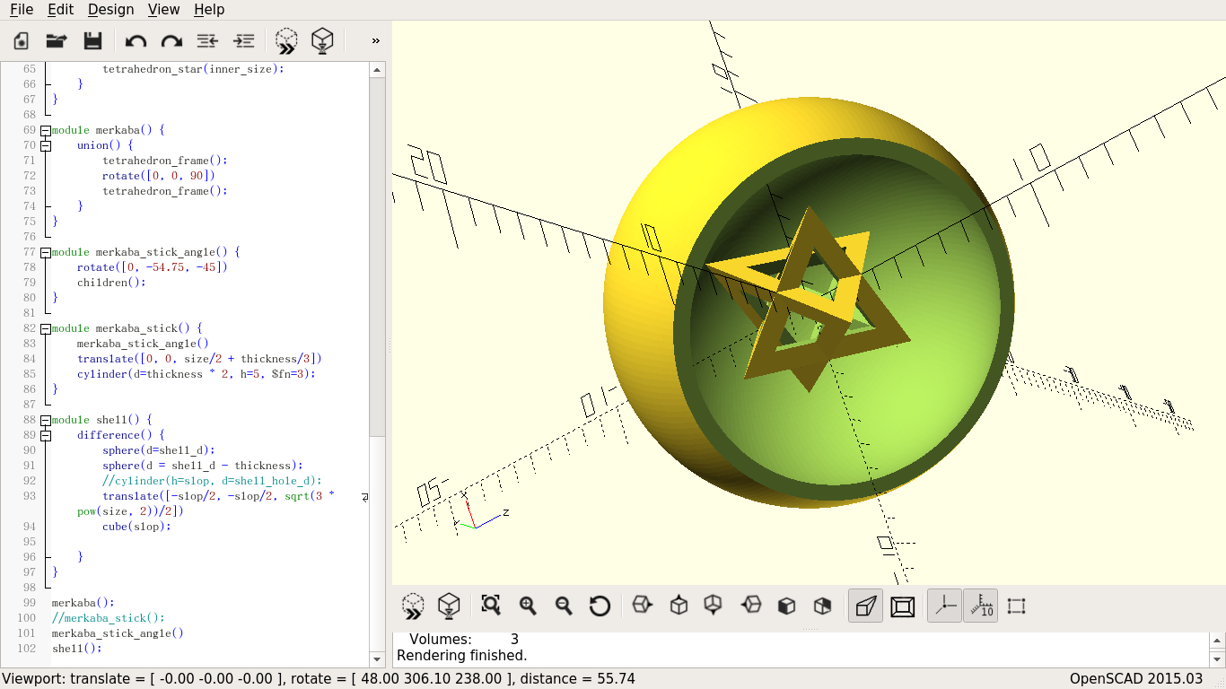Toggle Show Scale Markers button
This screenshot has width=1226, height=689.
point(980,606)
